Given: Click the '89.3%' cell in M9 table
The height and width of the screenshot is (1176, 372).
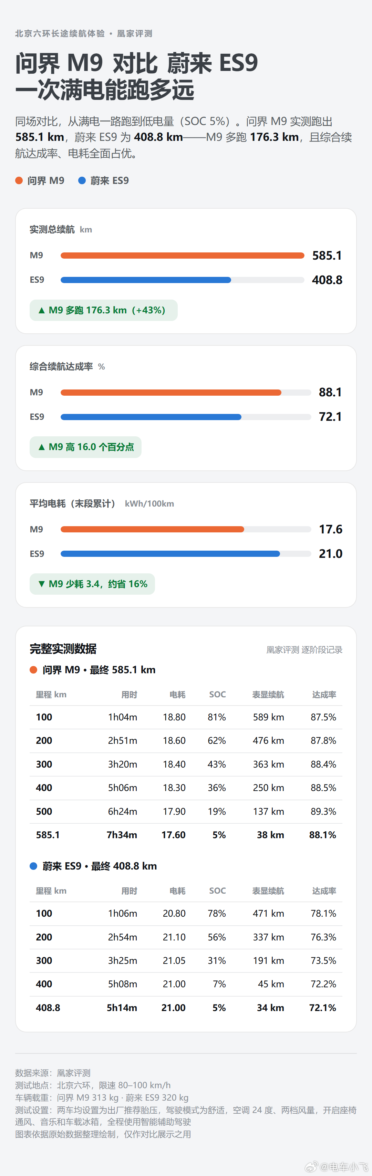Looking at the screenshot, I should pyautogui.click(x=323, y=811).
